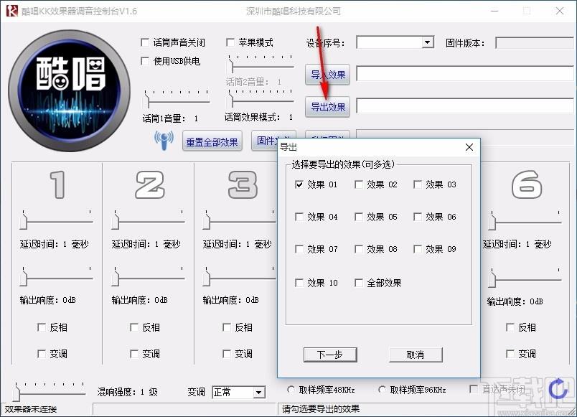Click channel 6 延迟时间 slider
577x417 pixels.
(525, 221)
